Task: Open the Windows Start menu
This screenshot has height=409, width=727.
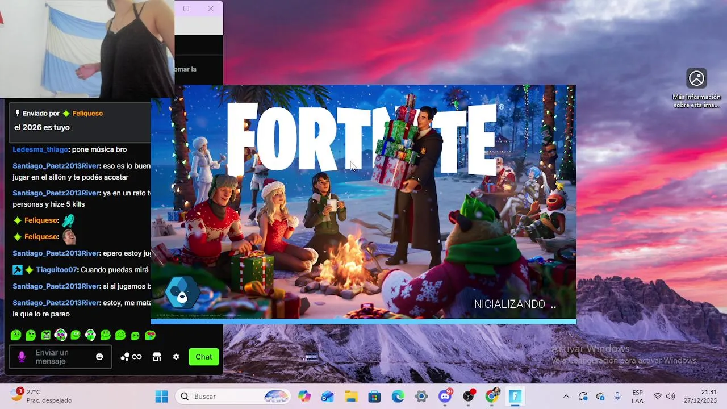Action: coord(162,396)
